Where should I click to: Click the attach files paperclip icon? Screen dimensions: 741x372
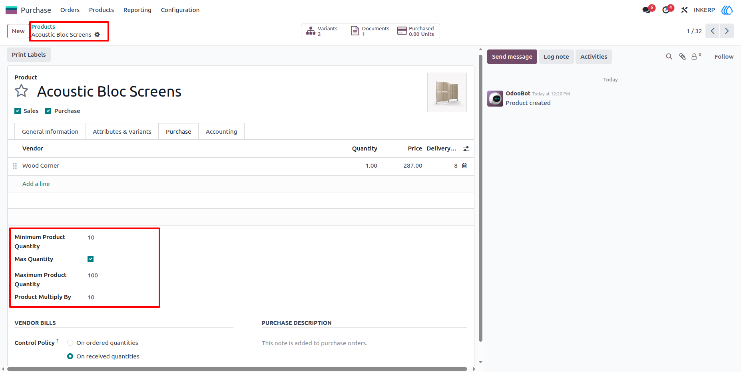pyautogui.click(x=682, y=57)
